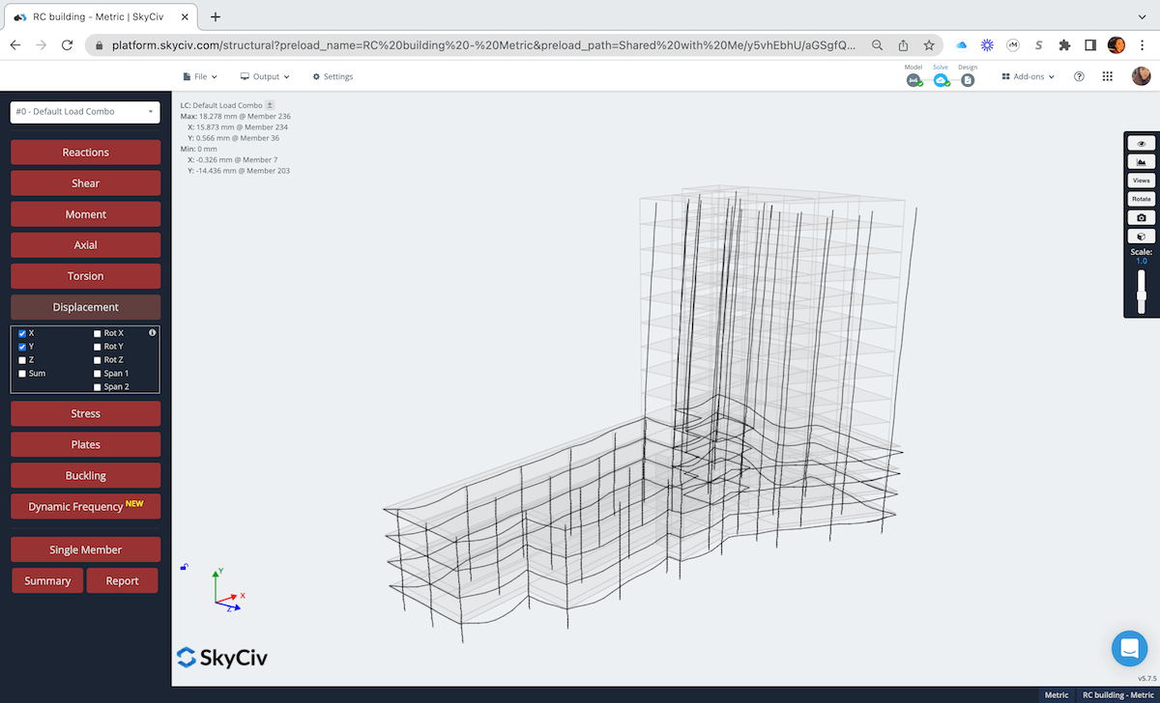Open the SkyCiv help question mark
Image resolution: width=1160 pixels, height=703 pixels.
[1079, 76]
